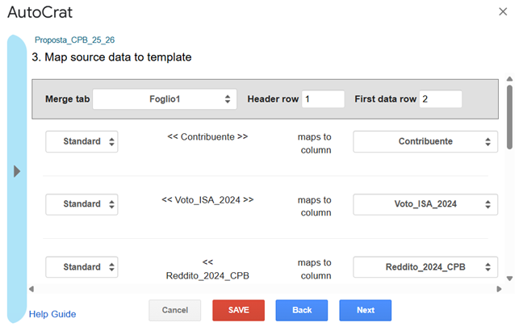The height and width of the screenshot is (331, 519).
Task: Open the Voto_ISA_2024 column mapping dropdown
Action: click(425, 203)
